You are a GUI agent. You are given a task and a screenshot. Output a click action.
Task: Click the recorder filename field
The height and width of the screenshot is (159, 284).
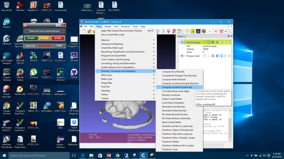click(x=44, y=31)
